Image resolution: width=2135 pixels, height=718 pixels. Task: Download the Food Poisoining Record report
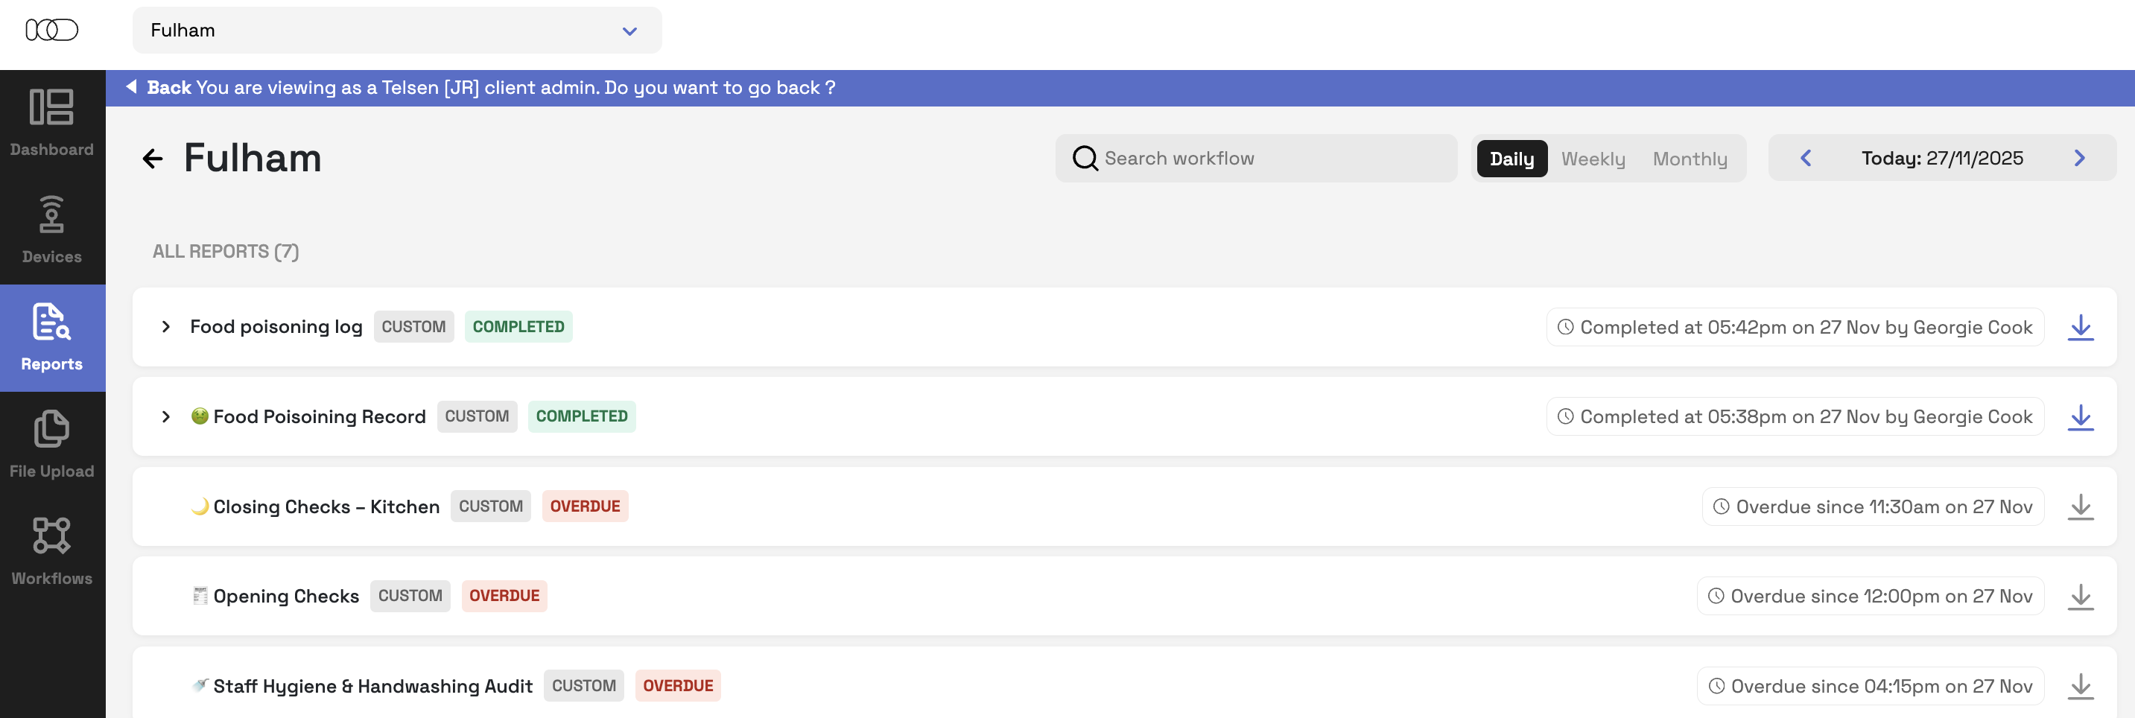pos(2079,417)
